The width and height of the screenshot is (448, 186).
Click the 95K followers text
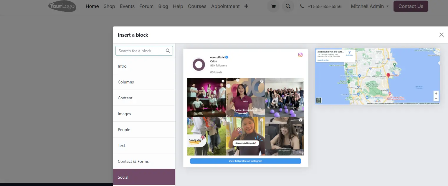pos(219,66)
